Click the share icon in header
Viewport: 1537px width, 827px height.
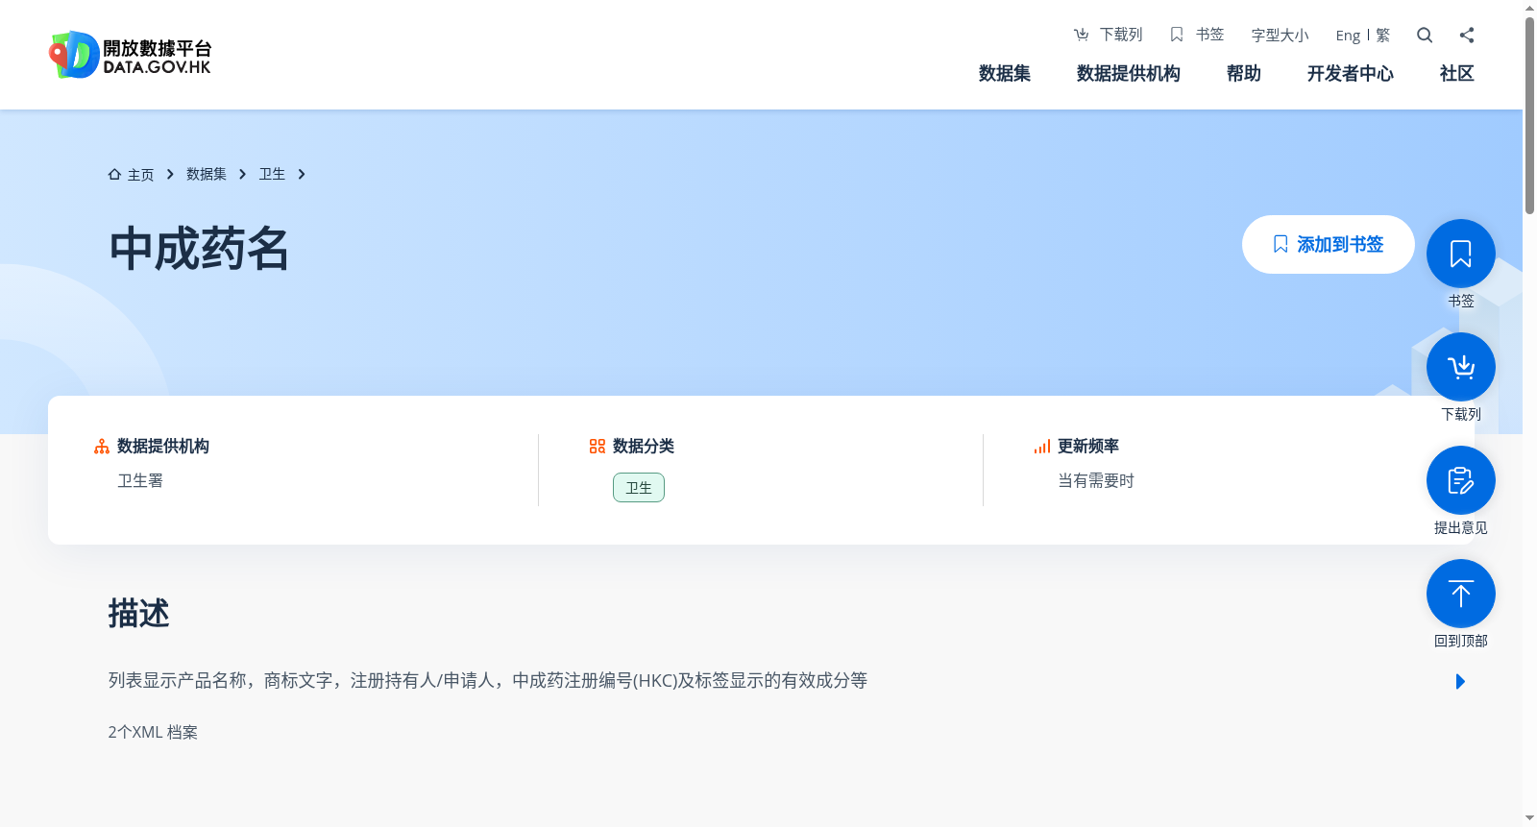[1467, 36]
